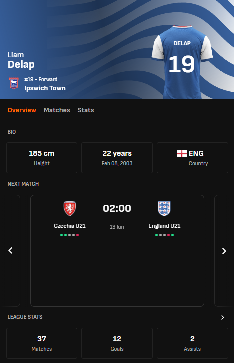
Task: Switch to the Matches tab
Action: (x=57, y=110)
